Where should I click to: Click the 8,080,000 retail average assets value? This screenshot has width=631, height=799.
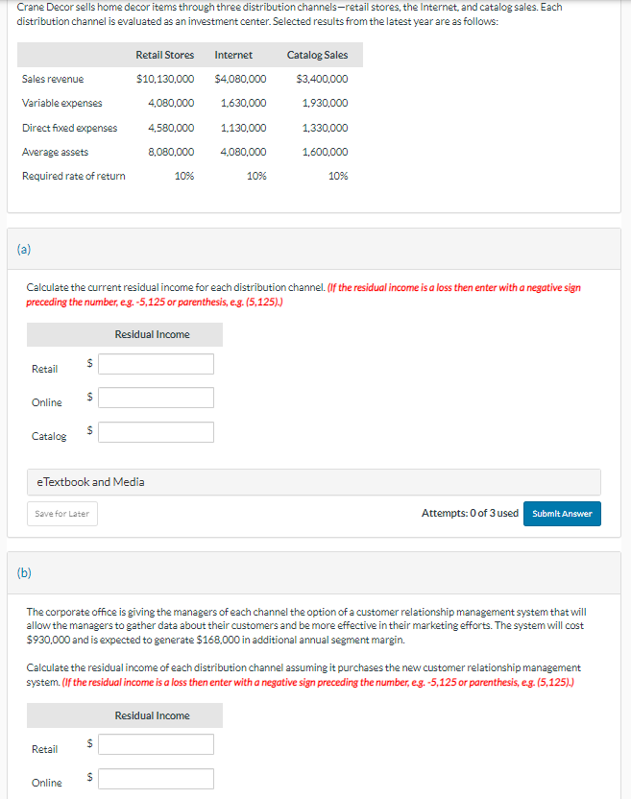point(171,152)
